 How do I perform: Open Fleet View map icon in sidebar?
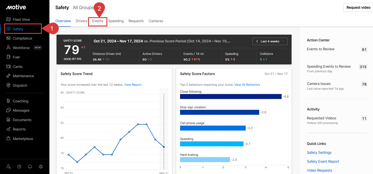[8, 20]
